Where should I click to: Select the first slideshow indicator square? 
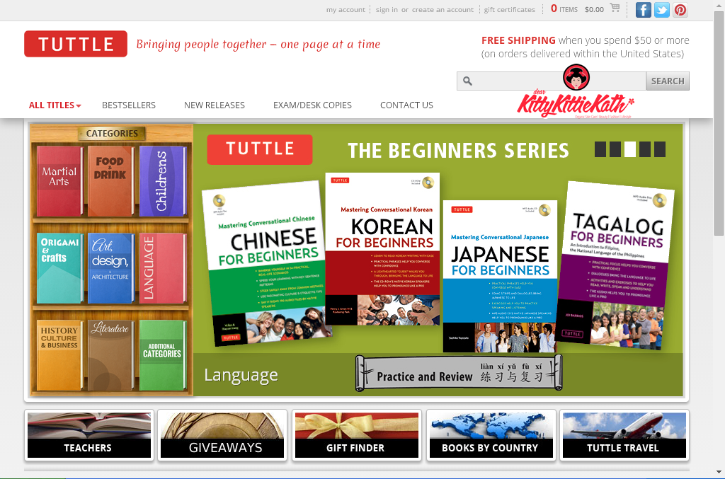click(600, 149)
